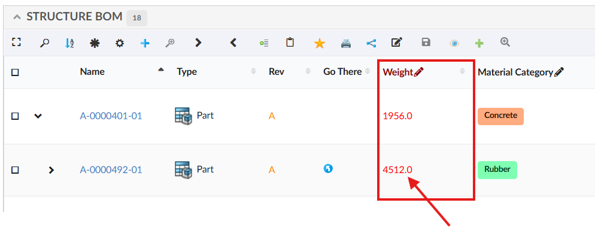Click the orange star favorite icon
This screenshot has width=595, height=227.
click(x=320, y=43)
